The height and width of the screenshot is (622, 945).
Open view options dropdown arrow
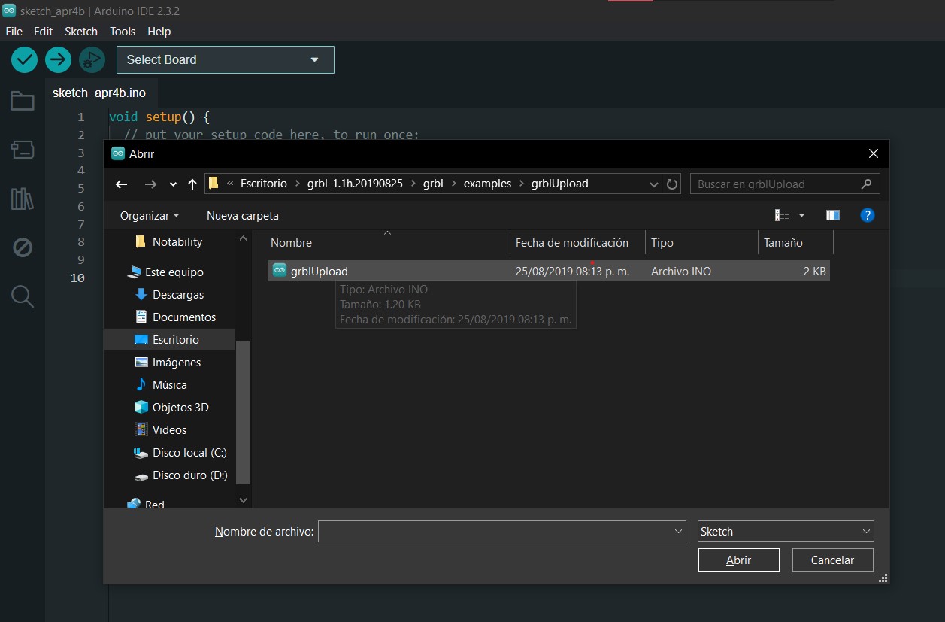pos(801,215)
